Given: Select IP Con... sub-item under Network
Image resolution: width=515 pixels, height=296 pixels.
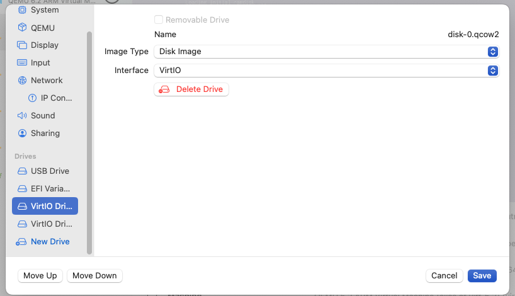Looking at the screenshot, I should (x=56, y=98).
